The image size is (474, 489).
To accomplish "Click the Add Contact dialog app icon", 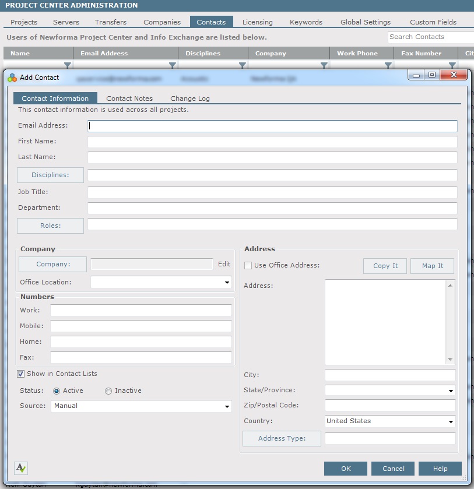I will pyautogui.click(x=12, y=78).
